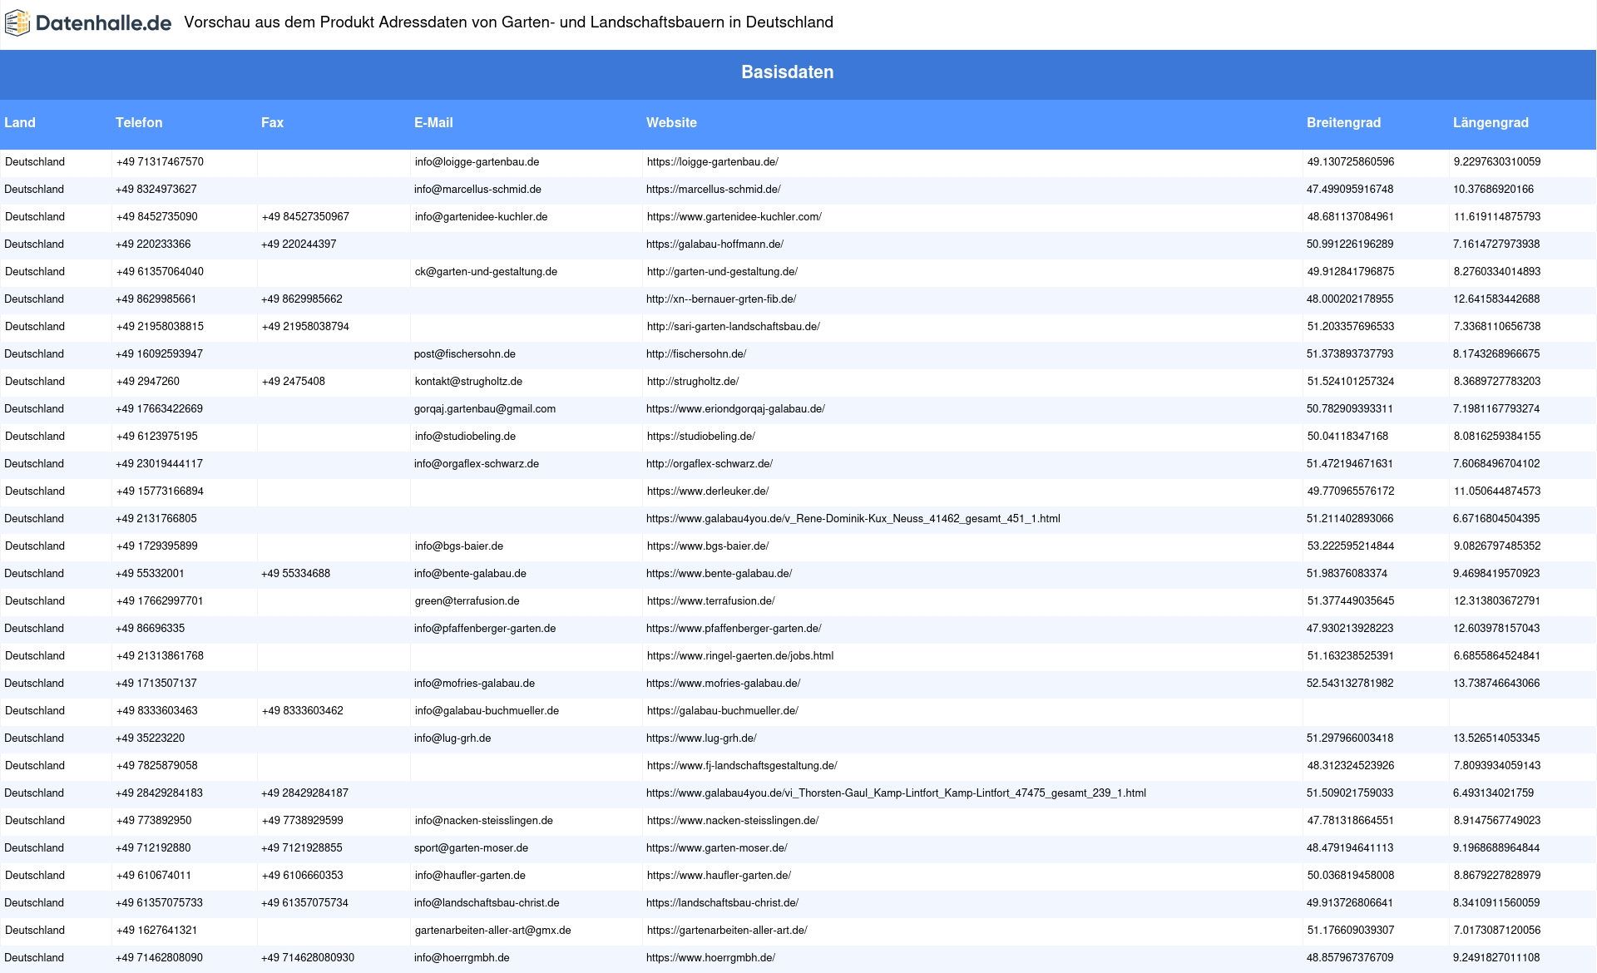Screen dimensions: 1597x973
Task: Click phone +49 7825879058
Action: point(156,766)
